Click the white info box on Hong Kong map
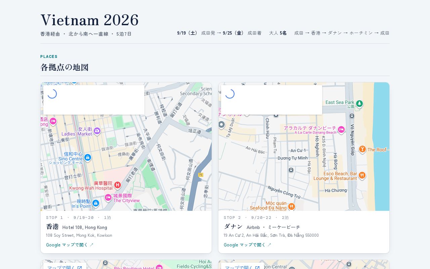 (94, 100)
